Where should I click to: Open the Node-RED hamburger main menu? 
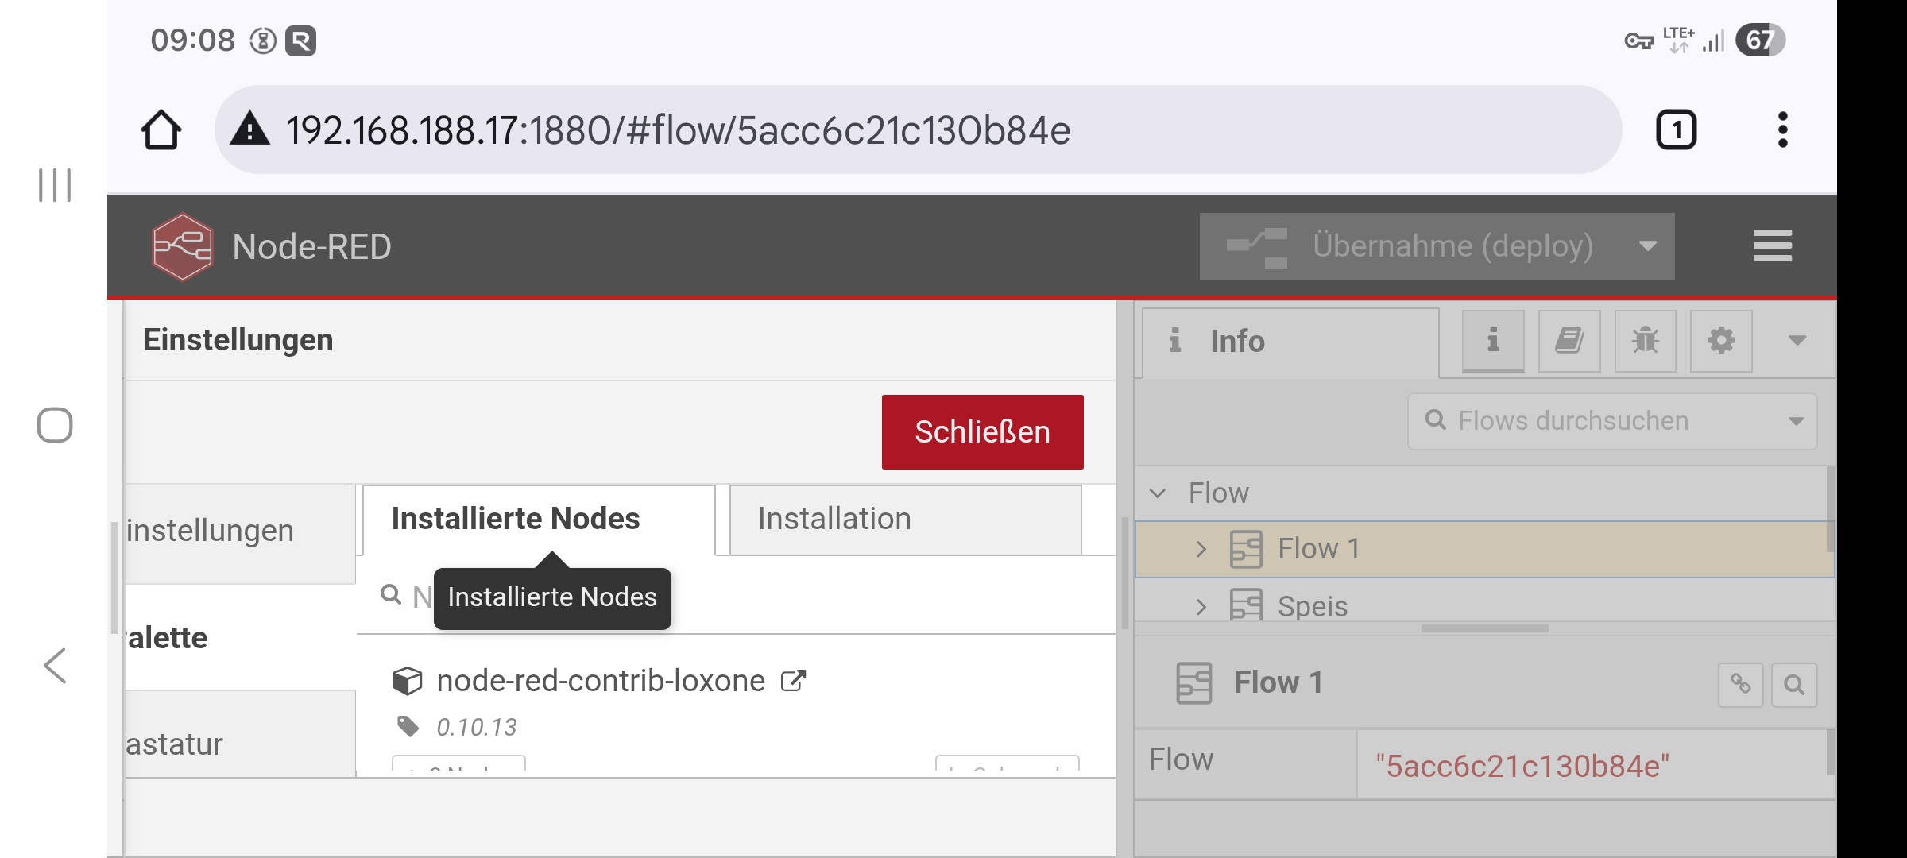(1772, 245)
